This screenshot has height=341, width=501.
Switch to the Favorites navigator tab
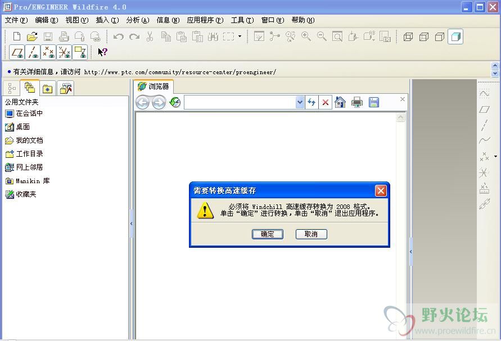pyautogui.click(x=48, y=88)
